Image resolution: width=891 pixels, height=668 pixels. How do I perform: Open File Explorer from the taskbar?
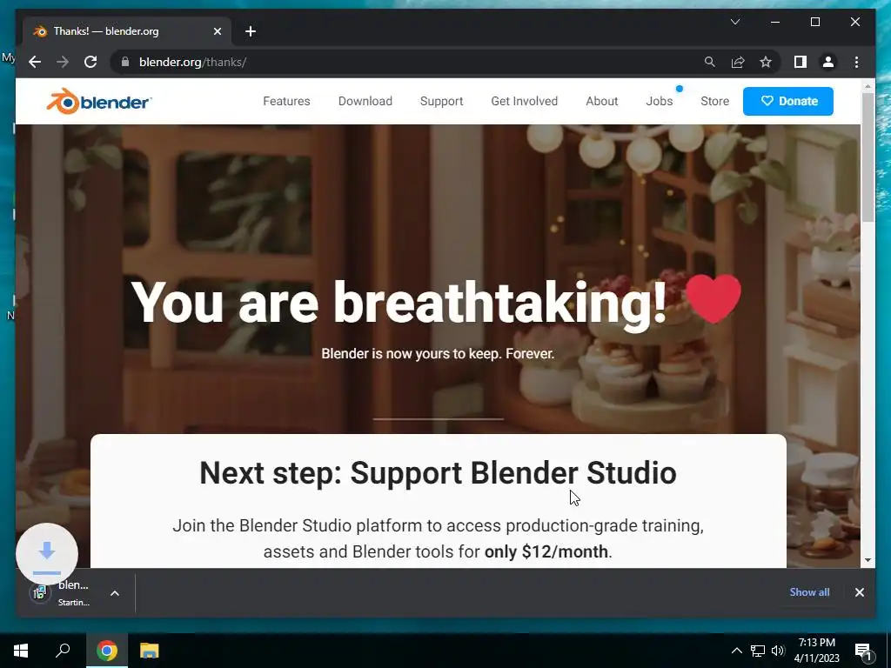coord(149,651)
